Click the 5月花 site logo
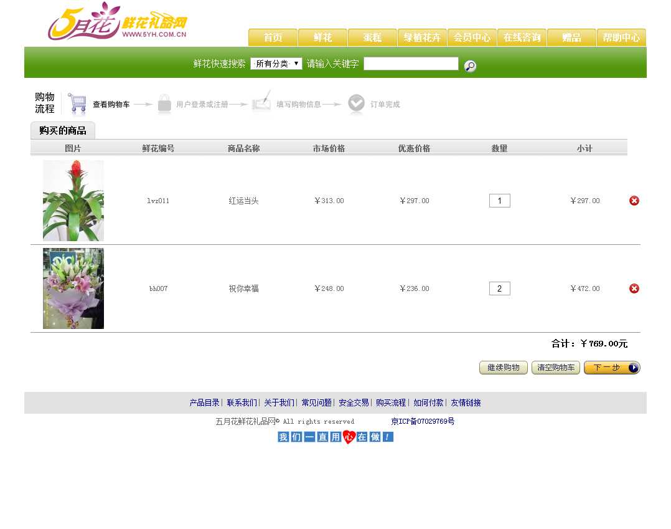 117,22
